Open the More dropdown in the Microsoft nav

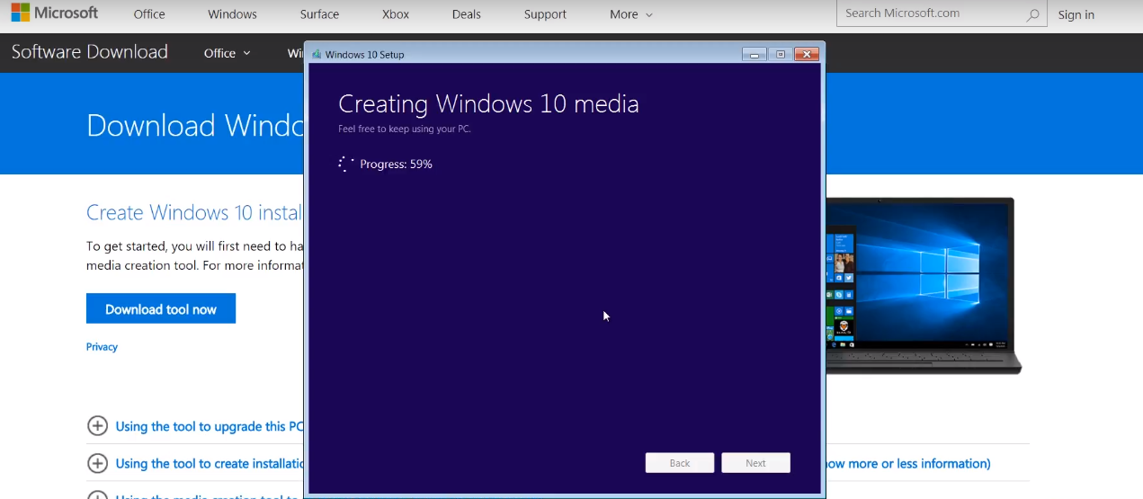(x=630, y=14)
